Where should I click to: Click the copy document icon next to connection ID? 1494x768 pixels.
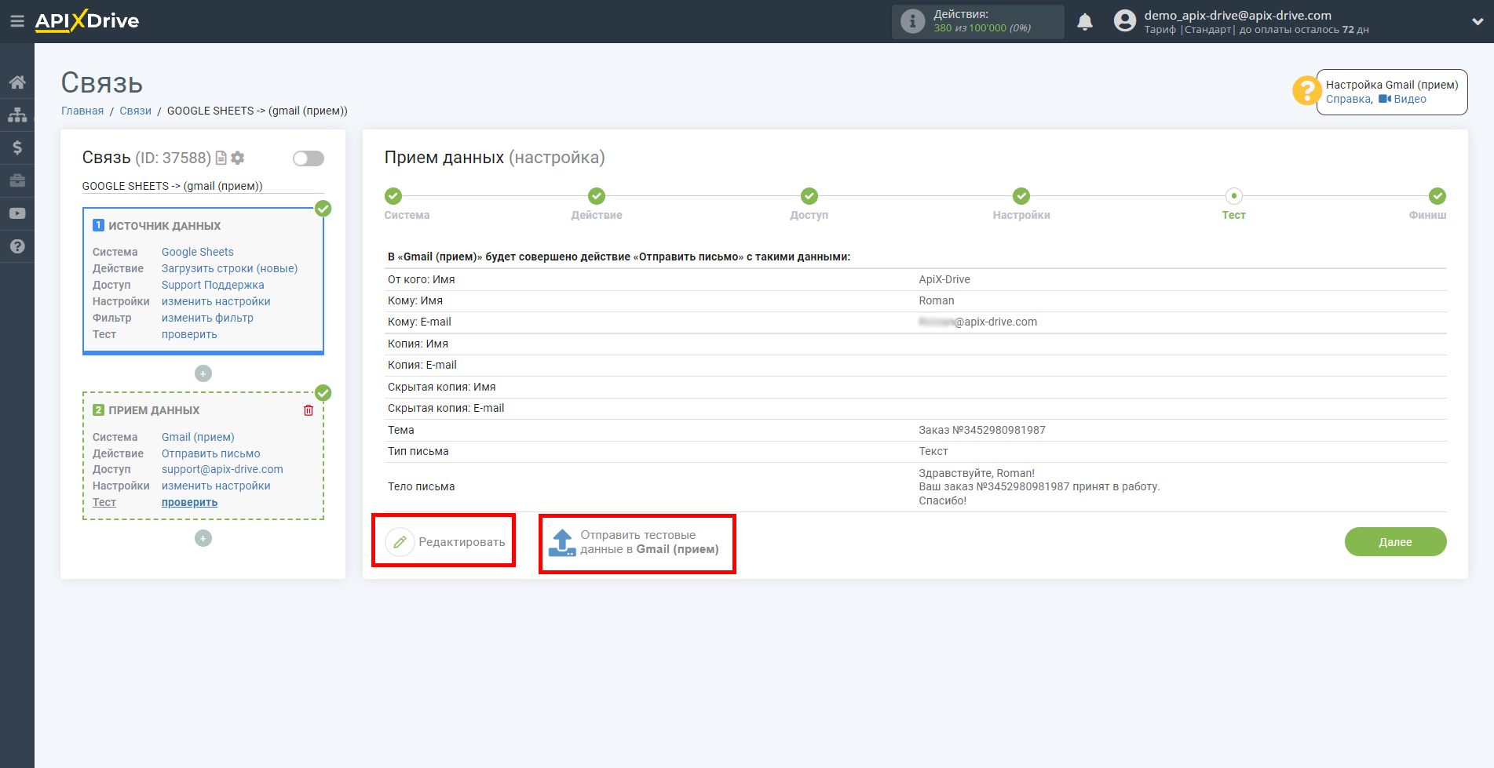[221, 158]
